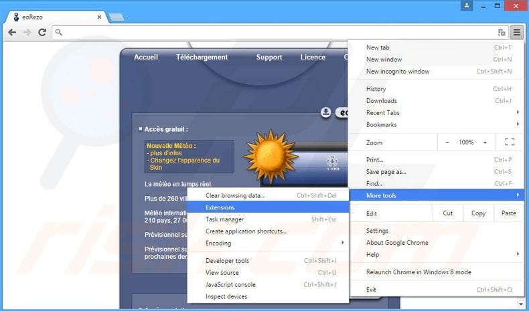Click La météo en temps réel text
Image resolution: width=529 pixels, height=311 pixels.
click(179, 185)
